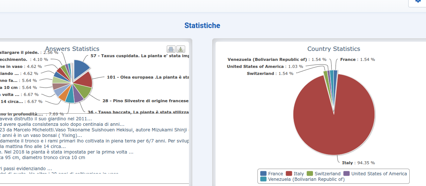Click the Answers Statistics chart title
Screen dimensions: 426x186
click(72, 49)
